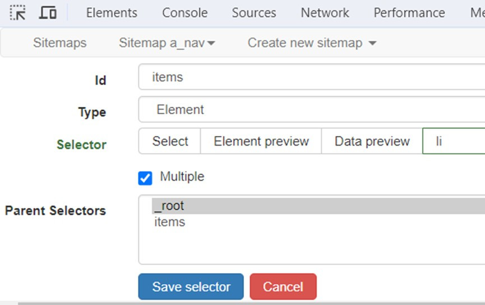The width and height of the screenshot is (485, 305).
Task: Switch to the Console tab
Action: pos(184,13)
